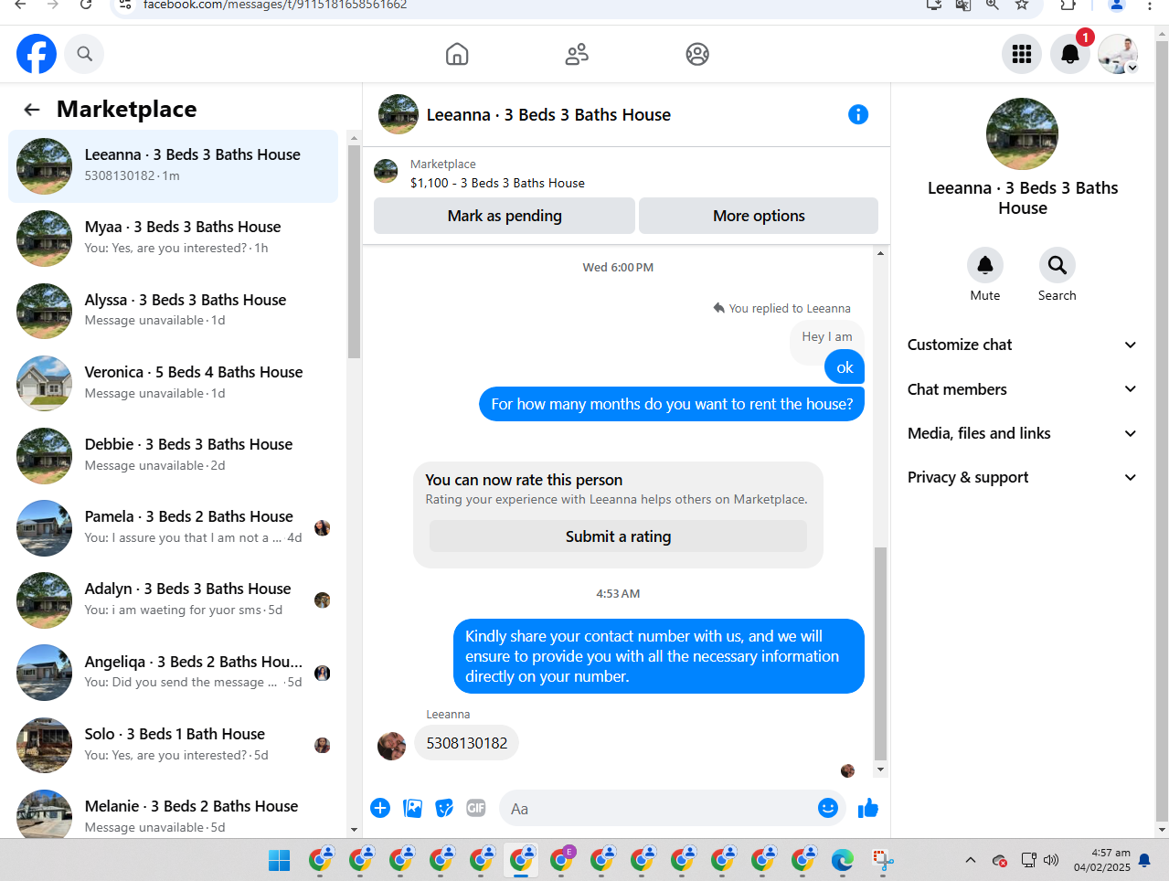Open the blue conversation information icon

pos(858,114)
